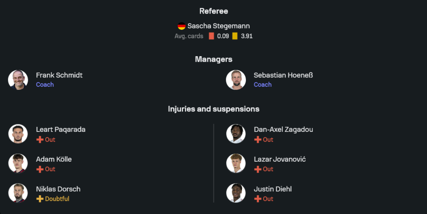
Task: Select the Adam Kölle player name
Action: (54, 159)
